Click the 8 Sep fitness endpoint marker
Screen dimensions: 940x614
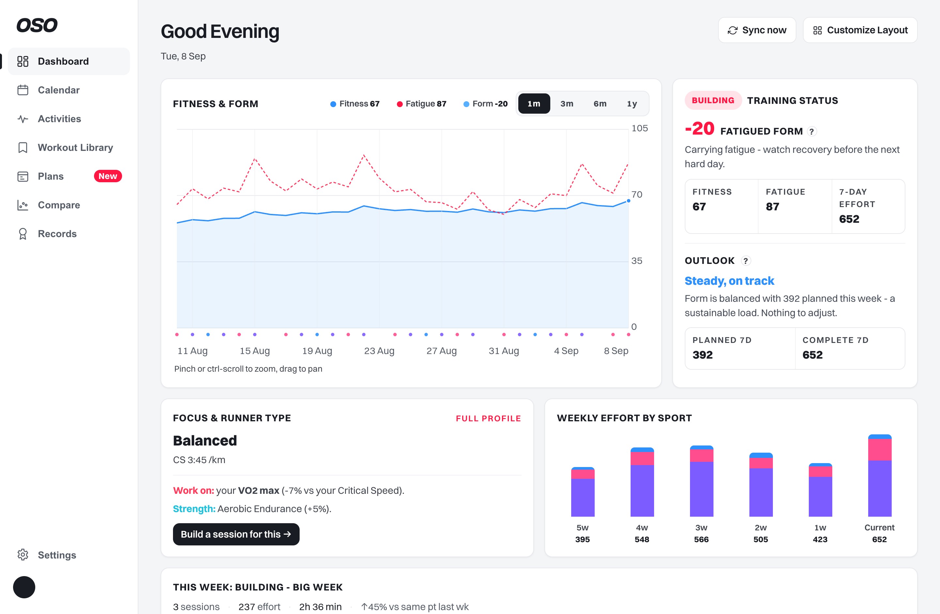628,201
